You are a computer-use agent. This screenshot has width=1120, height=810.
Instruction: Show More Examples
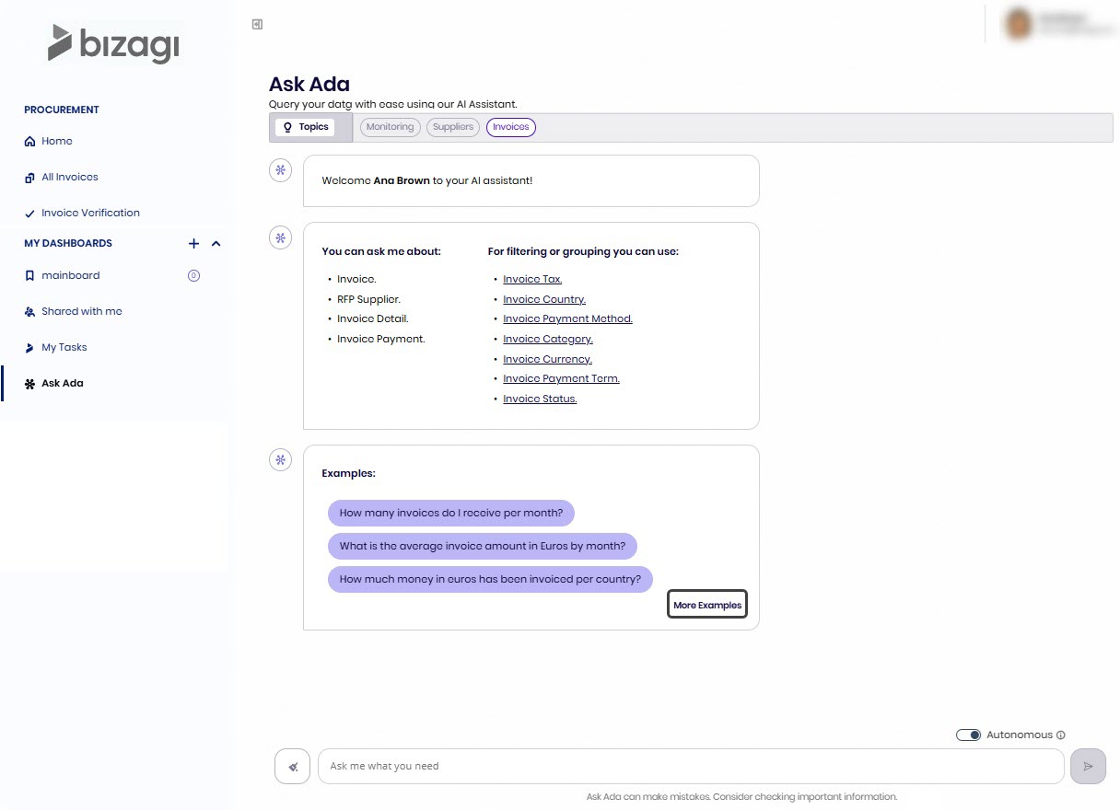(706, 605)
